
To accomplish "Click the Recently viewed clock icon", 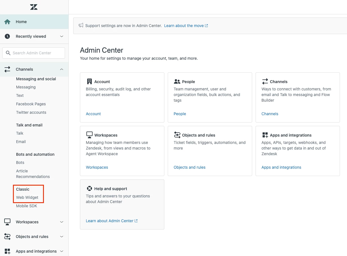I will pyautogui.click(x=7, y=36).
